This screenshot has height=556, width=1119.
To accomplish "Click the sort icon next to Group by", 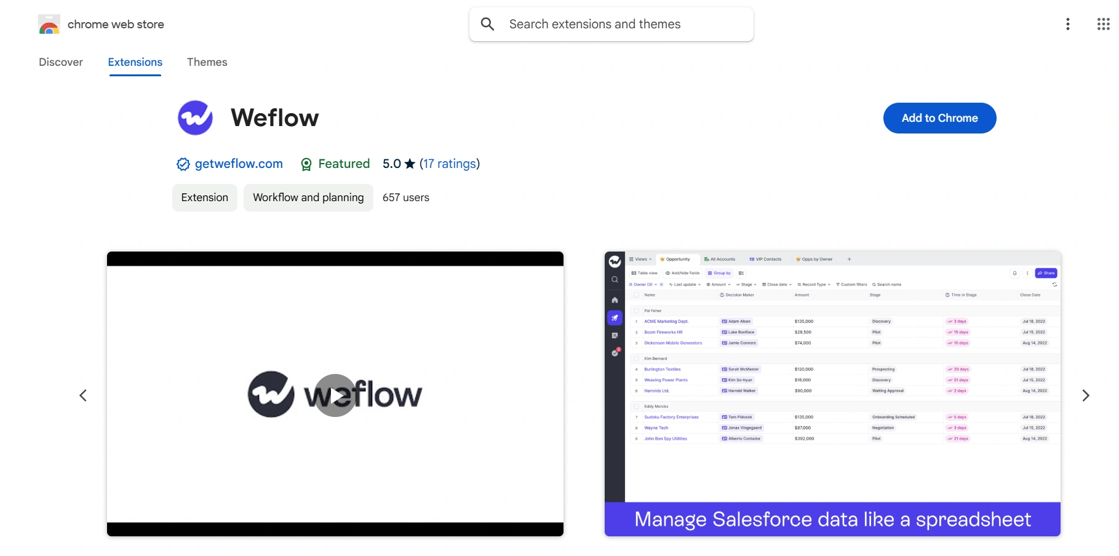I will [741, 273].
